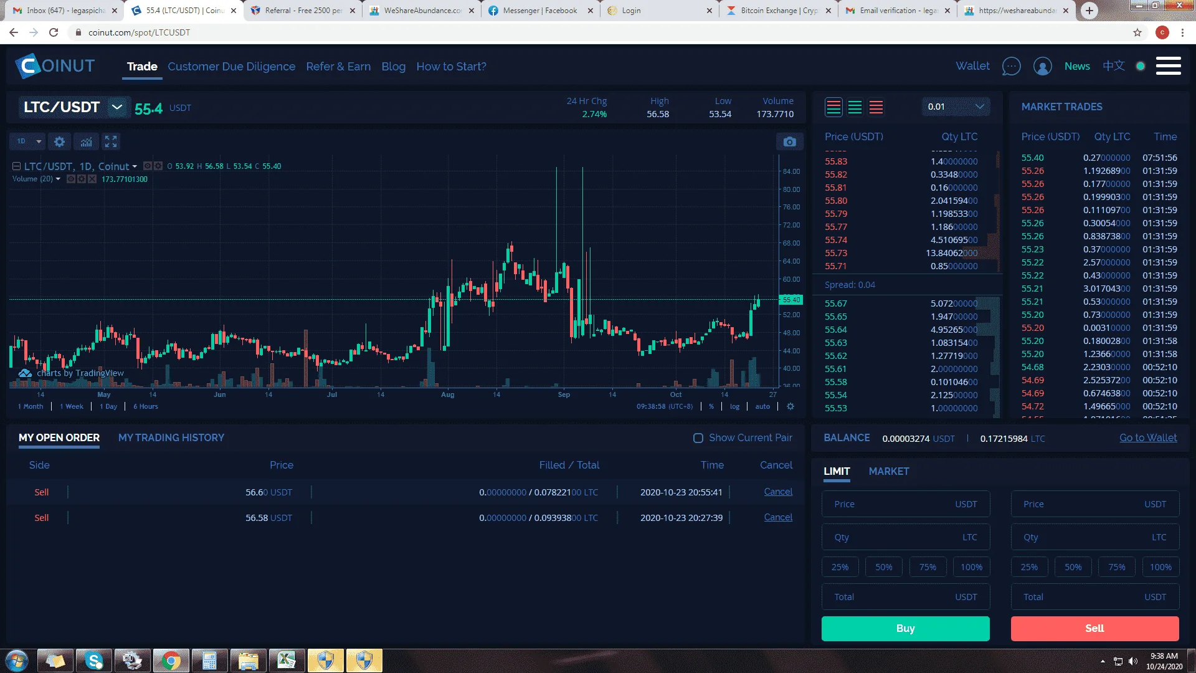Open the Wallet page from header

972,66
